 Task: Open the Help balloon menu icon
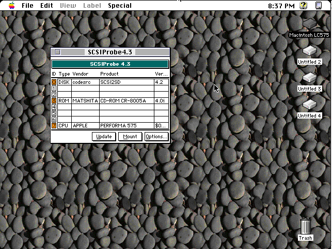click(x=303, y=5)
